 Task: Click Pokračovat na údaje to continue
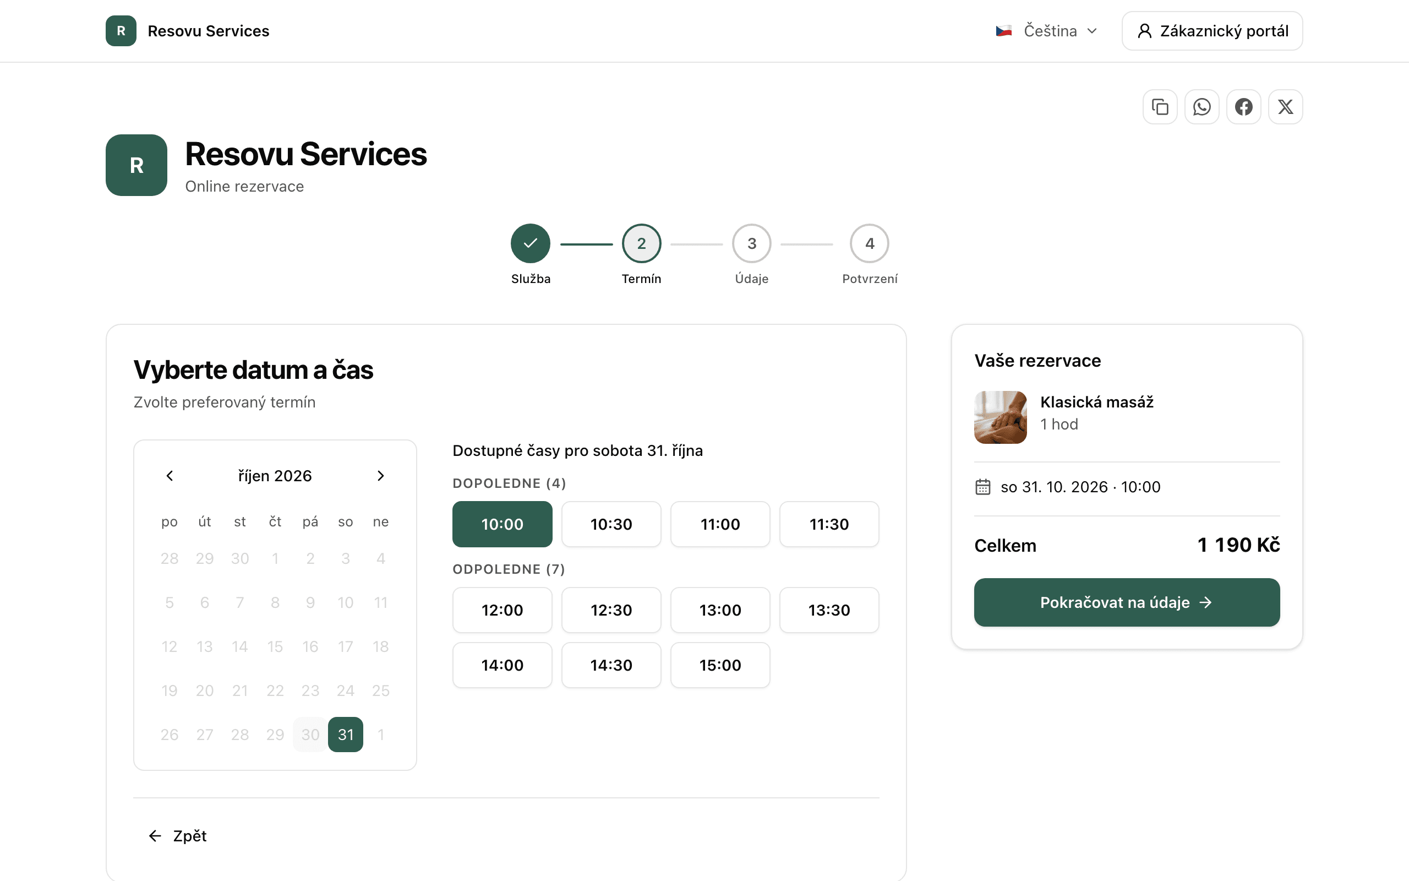(x=1127, y=602)
